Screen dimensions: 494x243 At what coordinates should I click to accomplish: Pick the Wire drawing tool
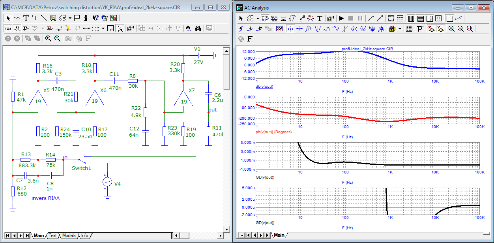pyautogui.click(x=35, y=18)
